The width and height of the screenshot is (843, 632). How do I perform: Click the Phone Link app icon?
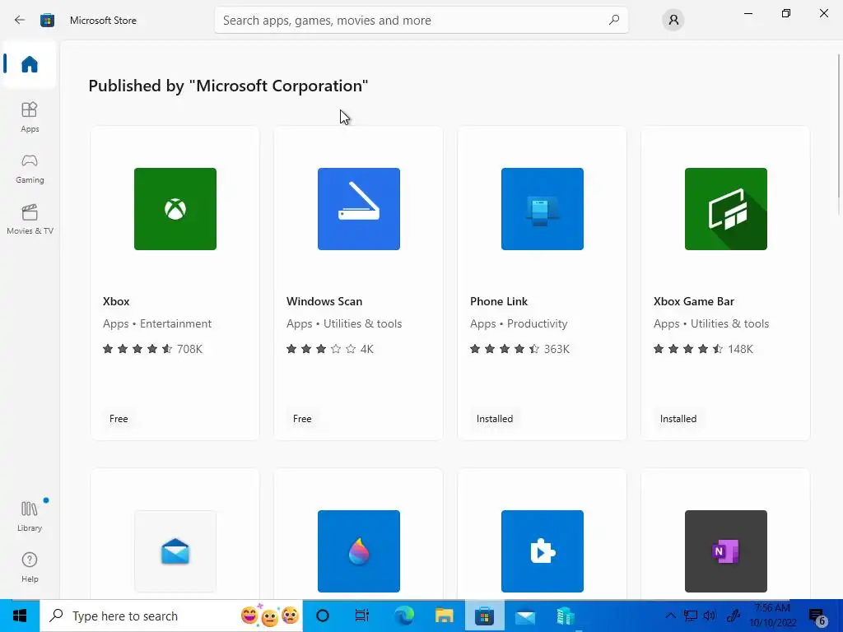(x=542, y=208)
